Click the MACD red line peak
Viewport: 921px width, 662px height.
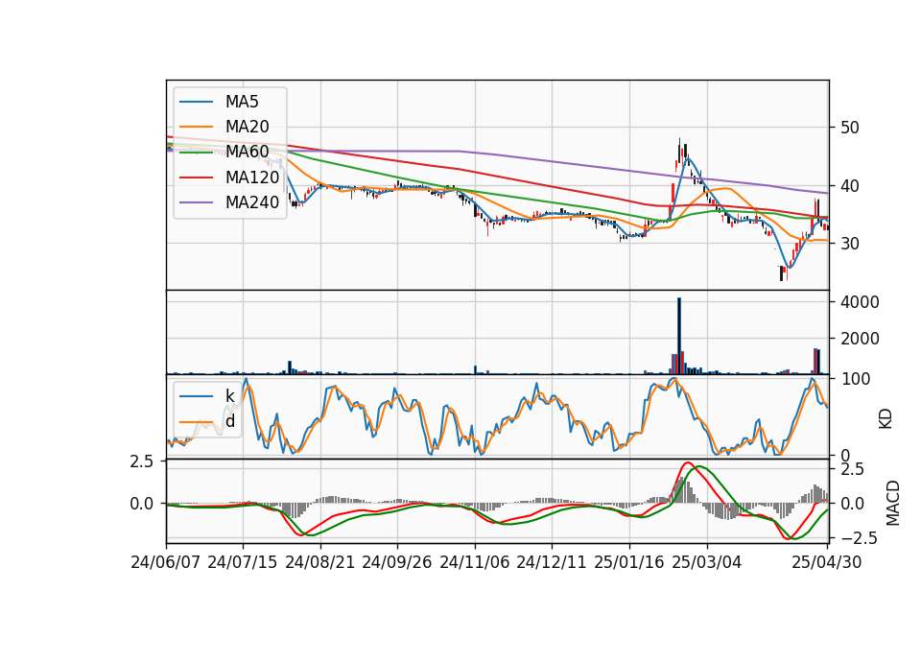(689, 462)
